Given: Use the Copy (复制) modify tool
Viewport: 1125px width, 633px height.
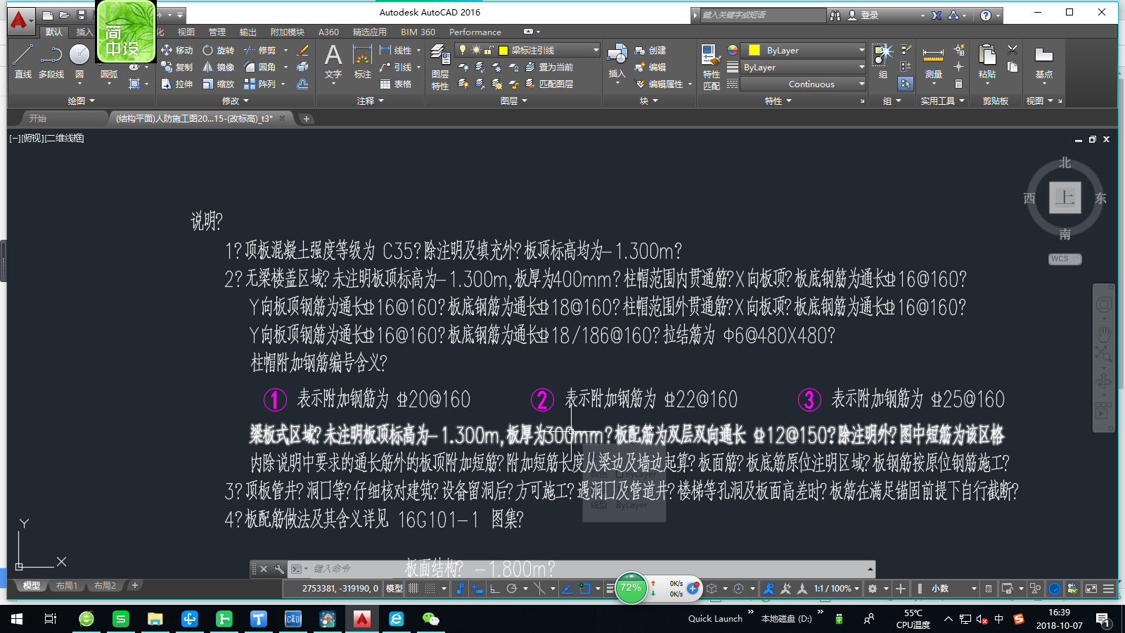Looking at the screenshot, I should tap(177, 68).
